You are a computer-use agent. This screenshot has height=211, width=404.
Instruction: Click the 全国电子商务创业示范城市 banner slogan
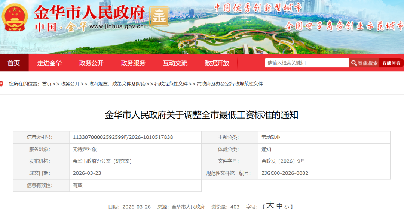pyautogui.click(x=345, y=26)
